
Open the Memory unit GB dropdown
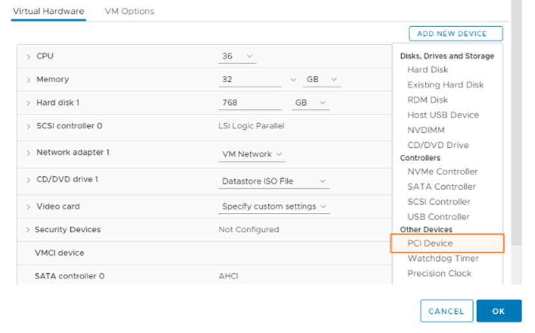[321, 80]
